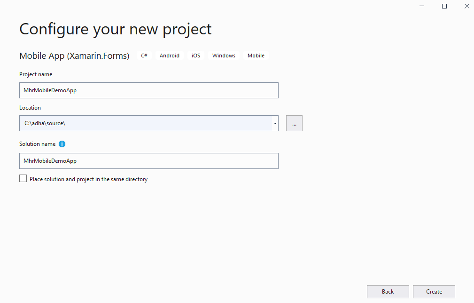The image size is (474, 303).
Task: Click the maximize window control
Action: 444,6
